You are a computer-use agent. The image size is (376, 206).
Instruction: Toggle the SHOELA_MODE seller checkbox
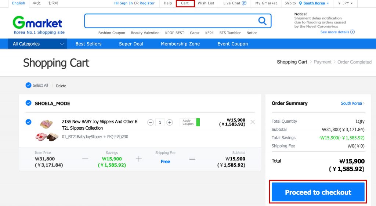point(28,103)
